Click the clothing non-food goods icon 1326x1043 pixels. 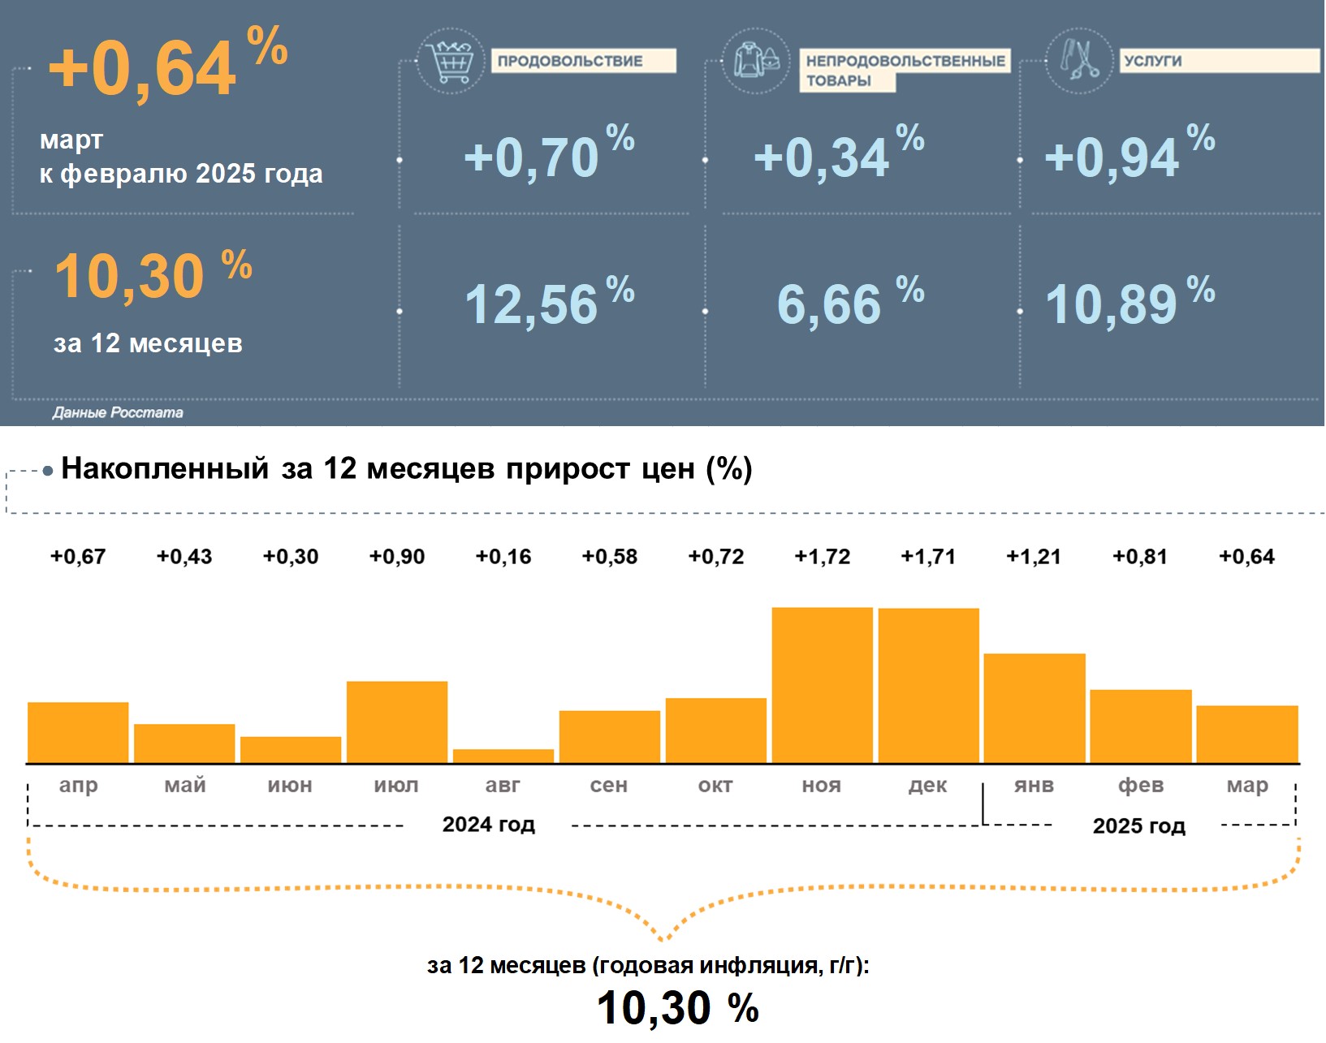(x=755, y=60)
